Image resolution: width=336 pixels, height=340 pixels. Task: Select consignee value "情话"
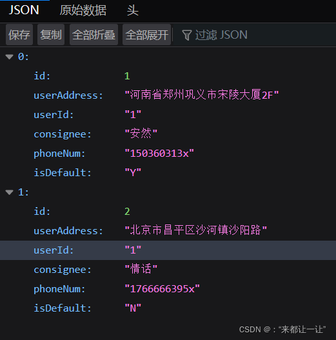click(141, 269)
